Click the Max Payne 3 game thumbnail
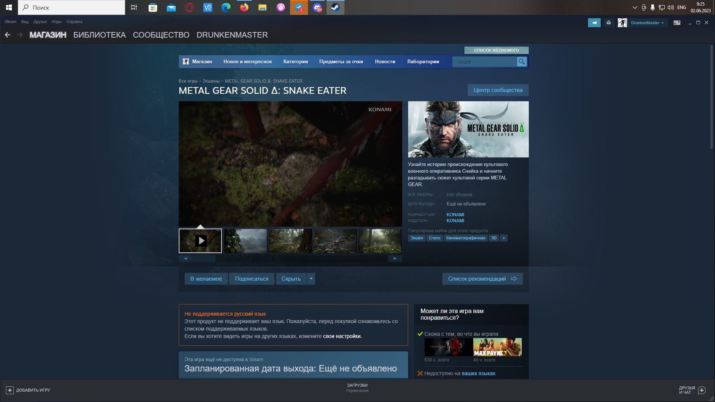This screenshot has height=402, width=715. 497,347
